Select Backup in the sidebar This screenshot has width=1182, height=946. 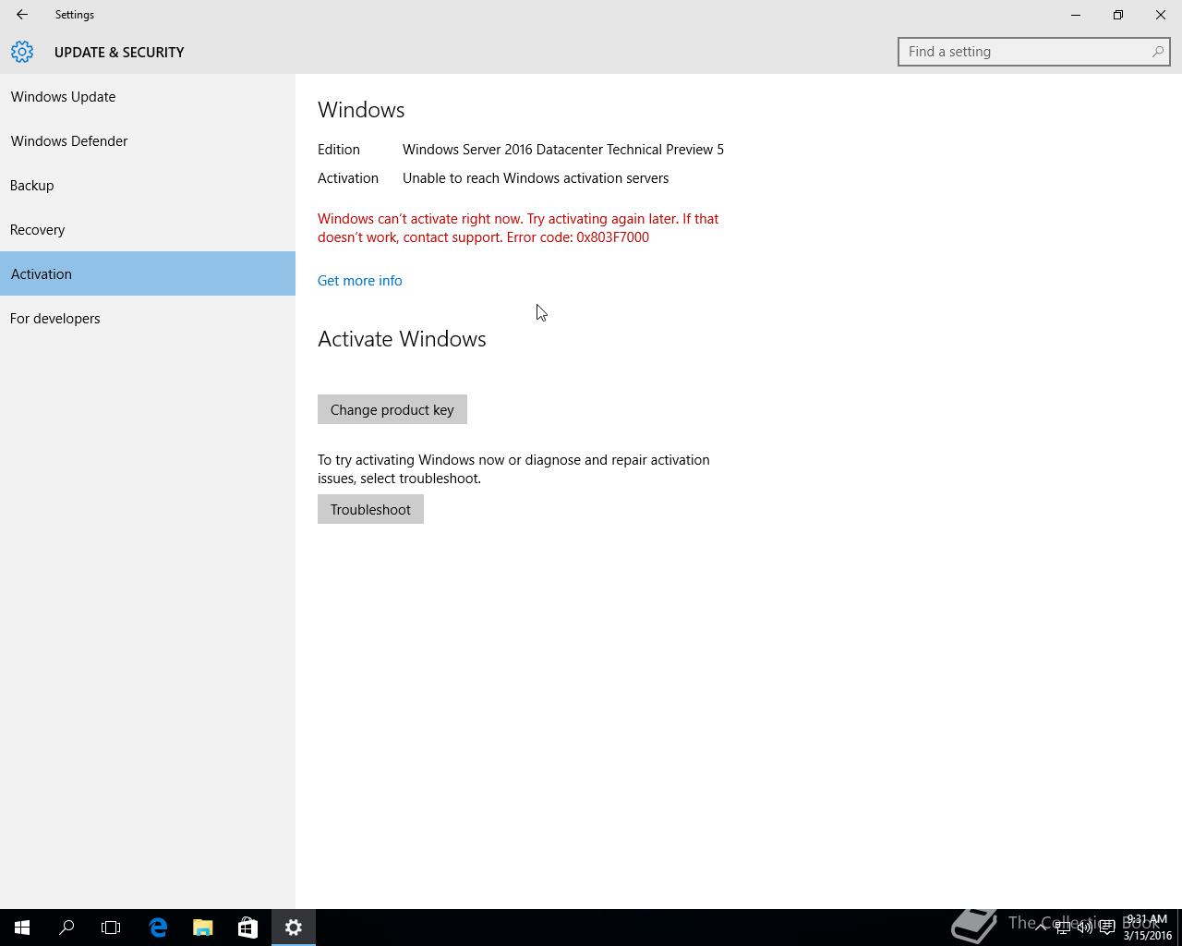point(148,185)
